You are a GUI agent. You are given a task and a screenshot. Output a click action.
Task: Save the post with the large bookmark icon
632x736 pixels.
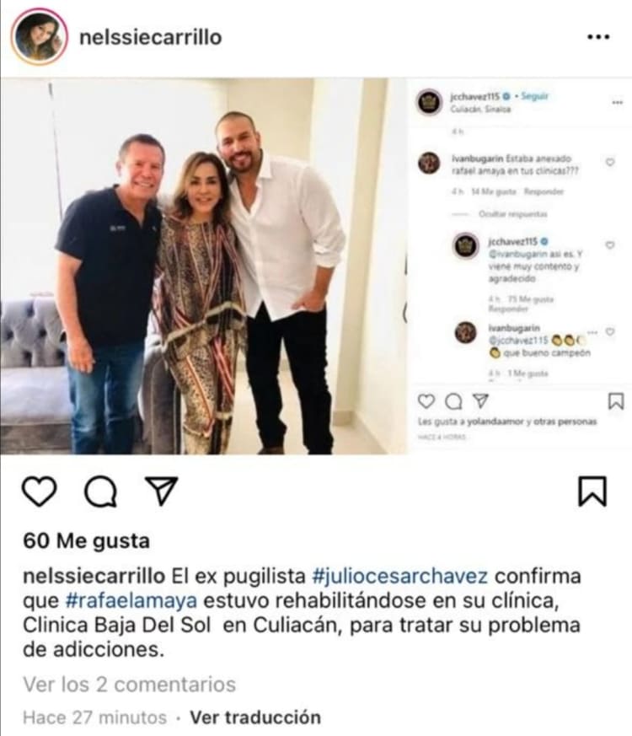592,492
